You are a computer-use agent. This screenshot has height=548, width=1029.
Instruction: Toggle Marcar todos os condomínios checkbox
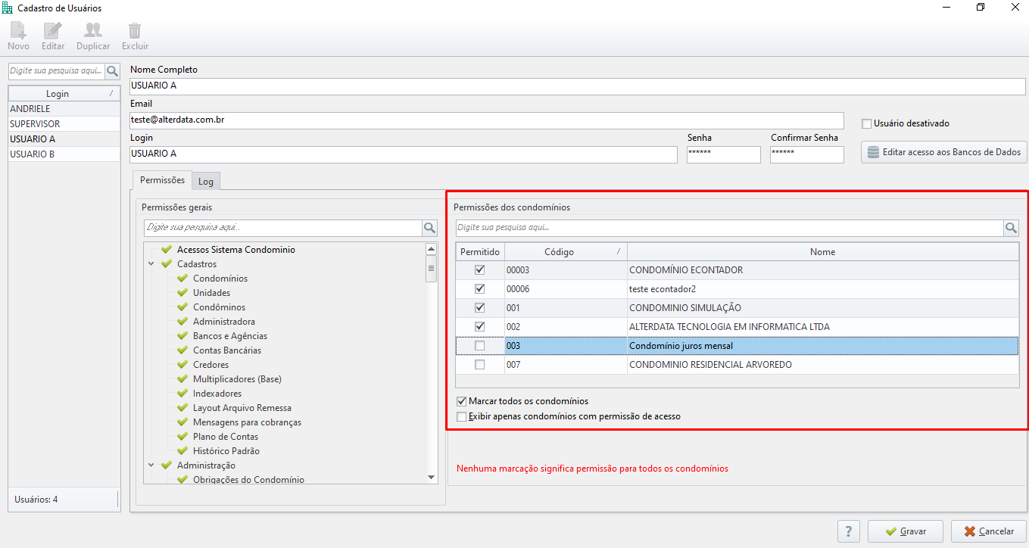(x=462, y=401)
